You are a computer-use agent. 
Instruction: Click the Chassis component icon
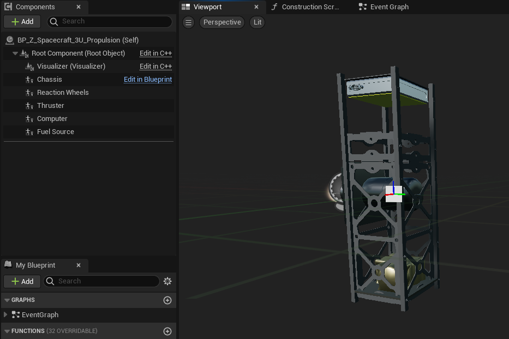coord(29,80)
